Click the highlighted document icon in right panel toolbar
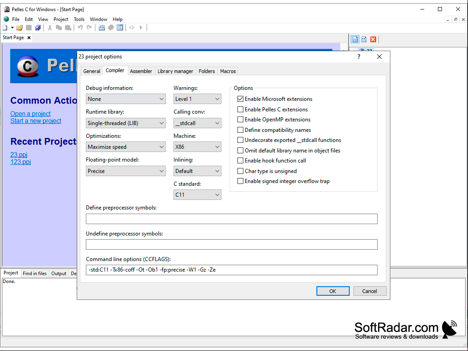The image size is (468, 351). (355, 39)
